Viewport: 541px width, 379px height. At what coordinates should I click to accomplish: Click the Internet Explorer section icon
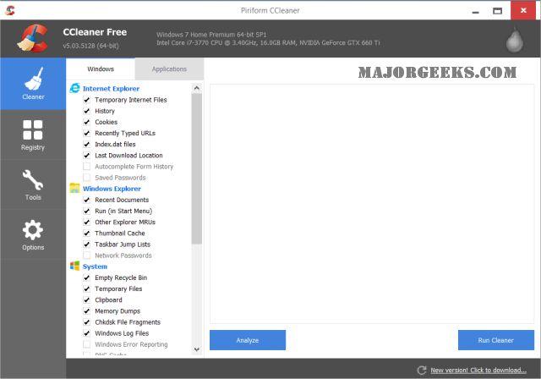(x=75, y=88)
